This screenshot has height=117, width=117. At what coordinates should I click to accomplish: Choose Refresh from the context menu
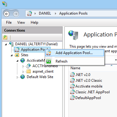75,61
